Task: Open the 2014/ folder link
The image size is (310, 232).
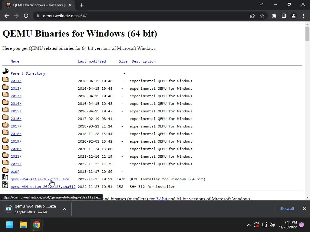Action: [x=16, y=104]
